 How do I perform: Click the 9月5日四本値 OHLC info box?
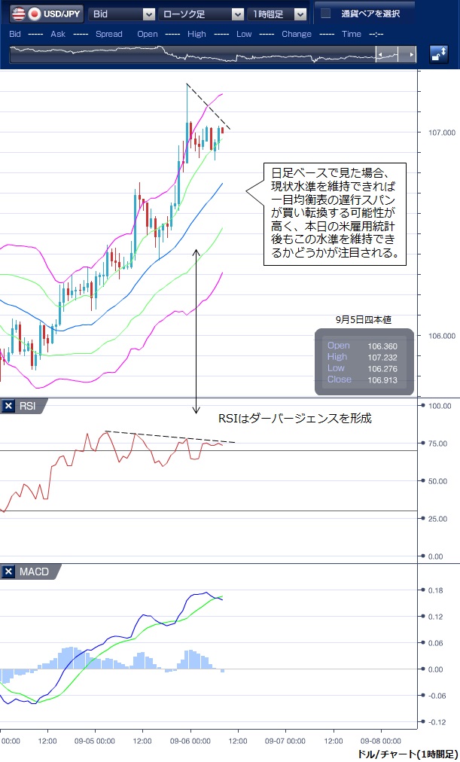(364, 363)
